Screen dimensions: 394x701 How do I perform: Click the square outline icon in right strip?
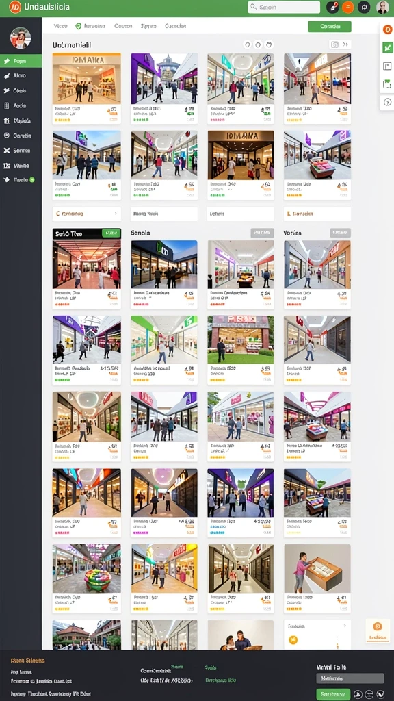(387, 66)
